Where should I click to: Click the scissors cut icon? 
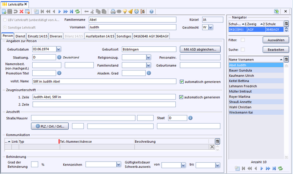click(x=92, y=12)
